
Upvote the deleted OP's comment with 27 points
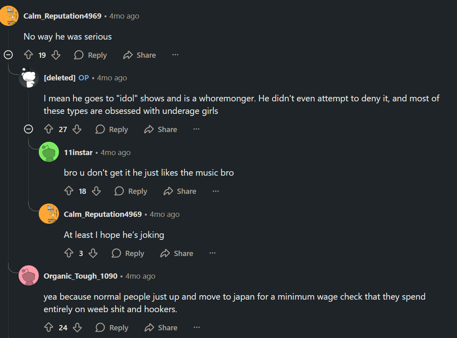pos(49,129)
